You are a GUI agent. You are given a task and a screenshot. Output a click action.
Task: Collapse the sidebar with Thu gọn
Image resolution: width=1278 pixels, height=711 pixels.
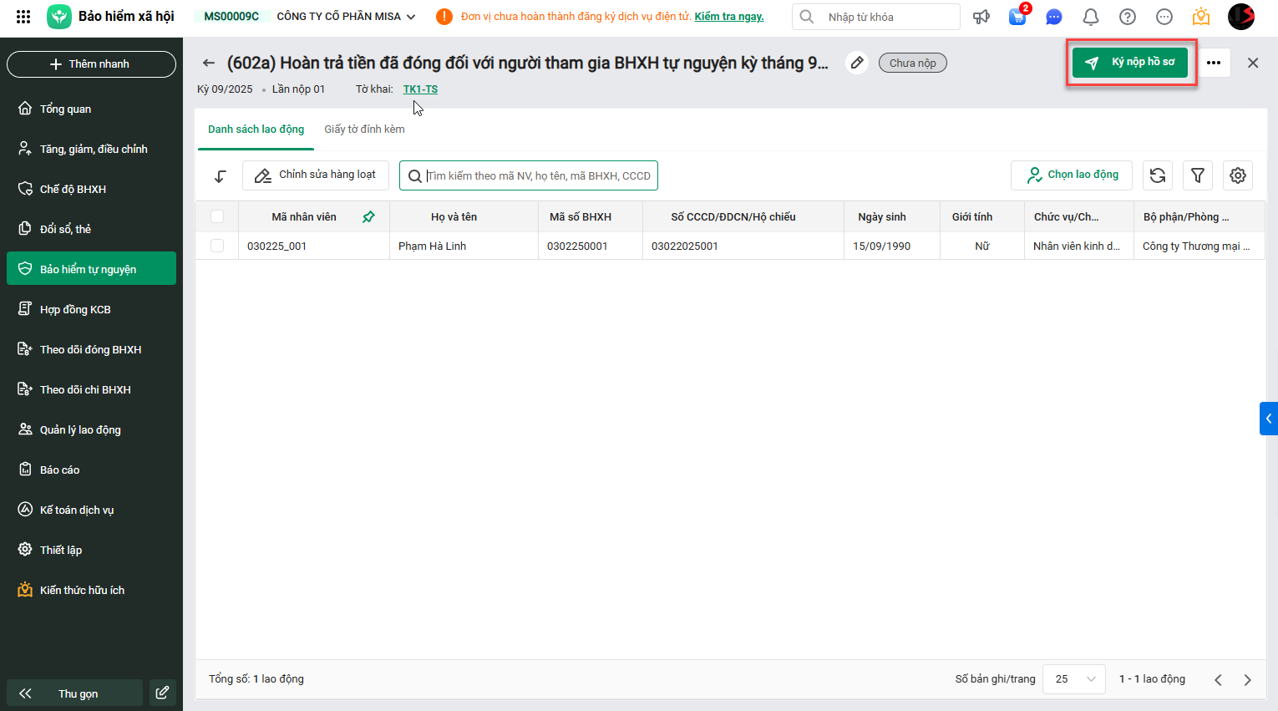75,693
